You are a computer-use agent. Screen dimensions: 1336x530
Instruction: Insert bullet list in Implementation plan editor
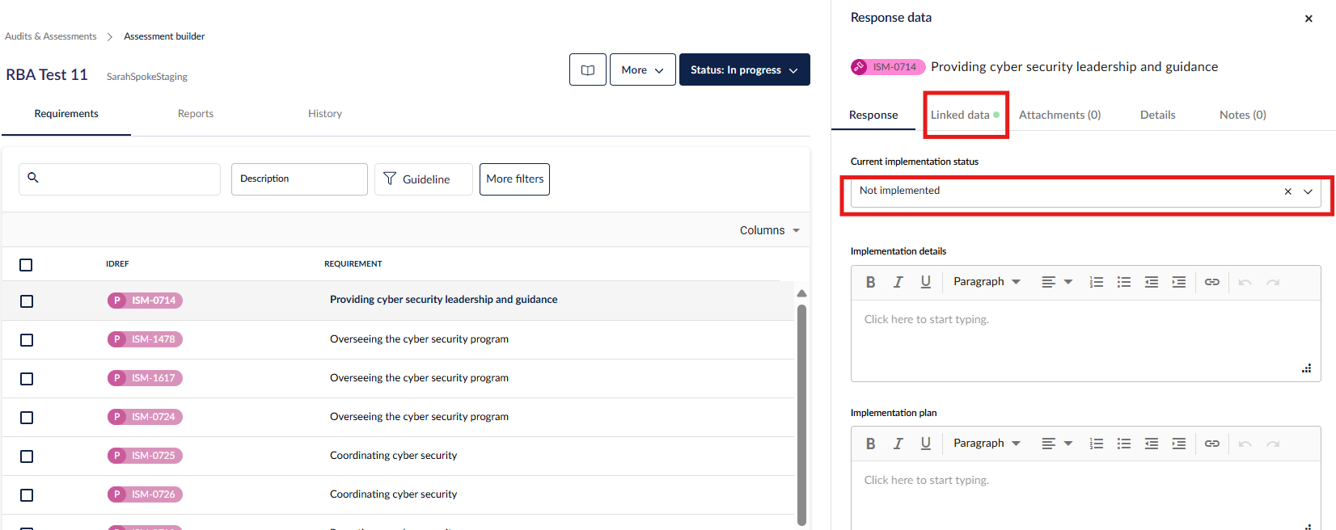point(1124,444)
